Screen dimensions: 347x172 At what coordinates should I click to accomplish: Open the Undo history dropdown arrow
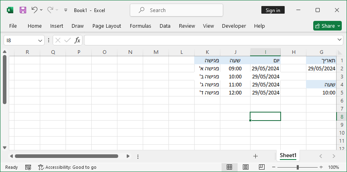(41, 10)
